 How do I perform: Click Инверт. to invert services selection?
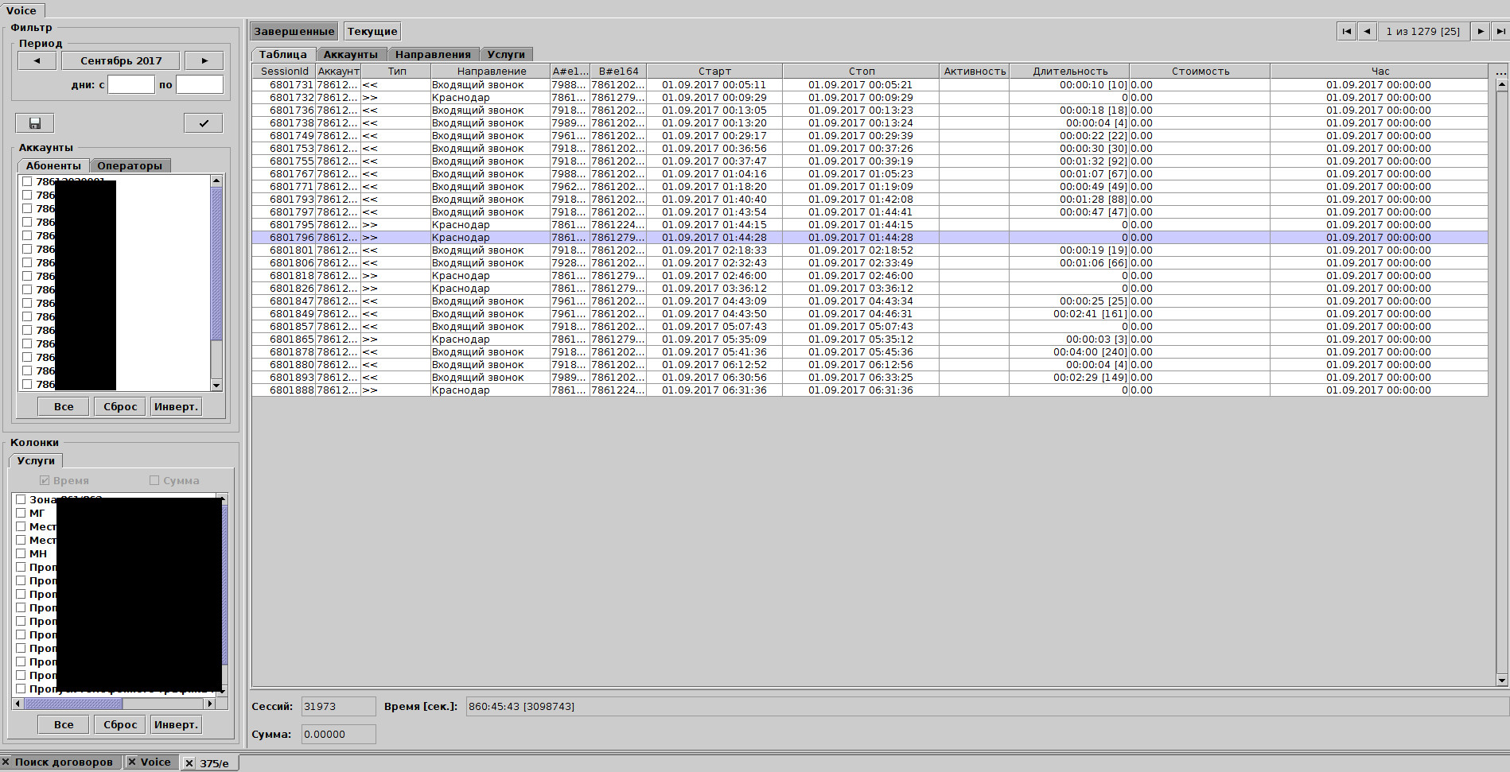(x=176, y=724)
